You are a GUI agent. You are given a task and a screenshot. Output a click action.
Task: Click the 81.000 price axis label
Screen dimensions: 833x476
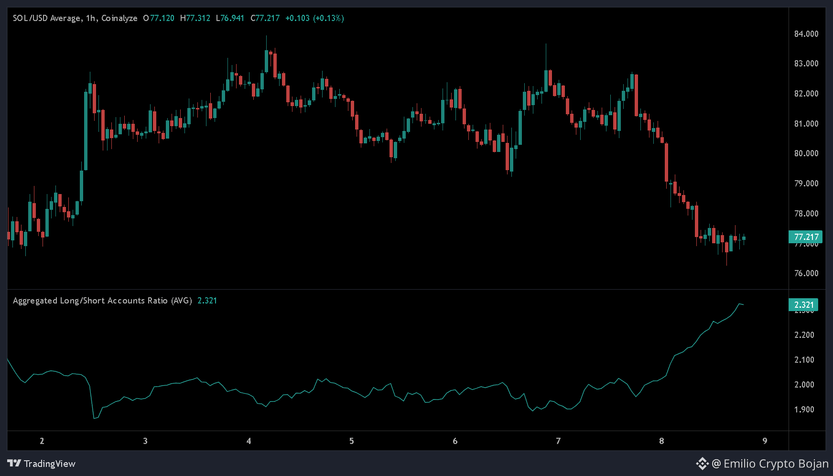coord(806,124)
